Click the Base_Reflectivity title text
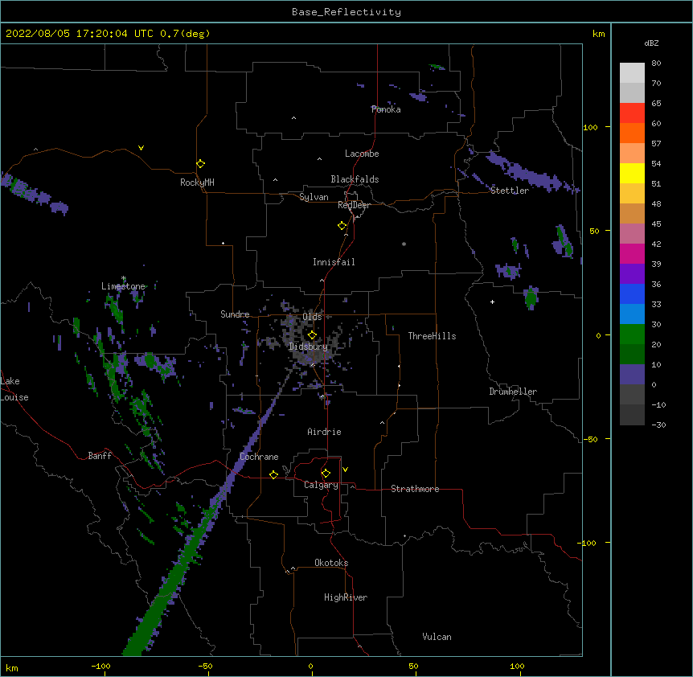 (346, 12)
